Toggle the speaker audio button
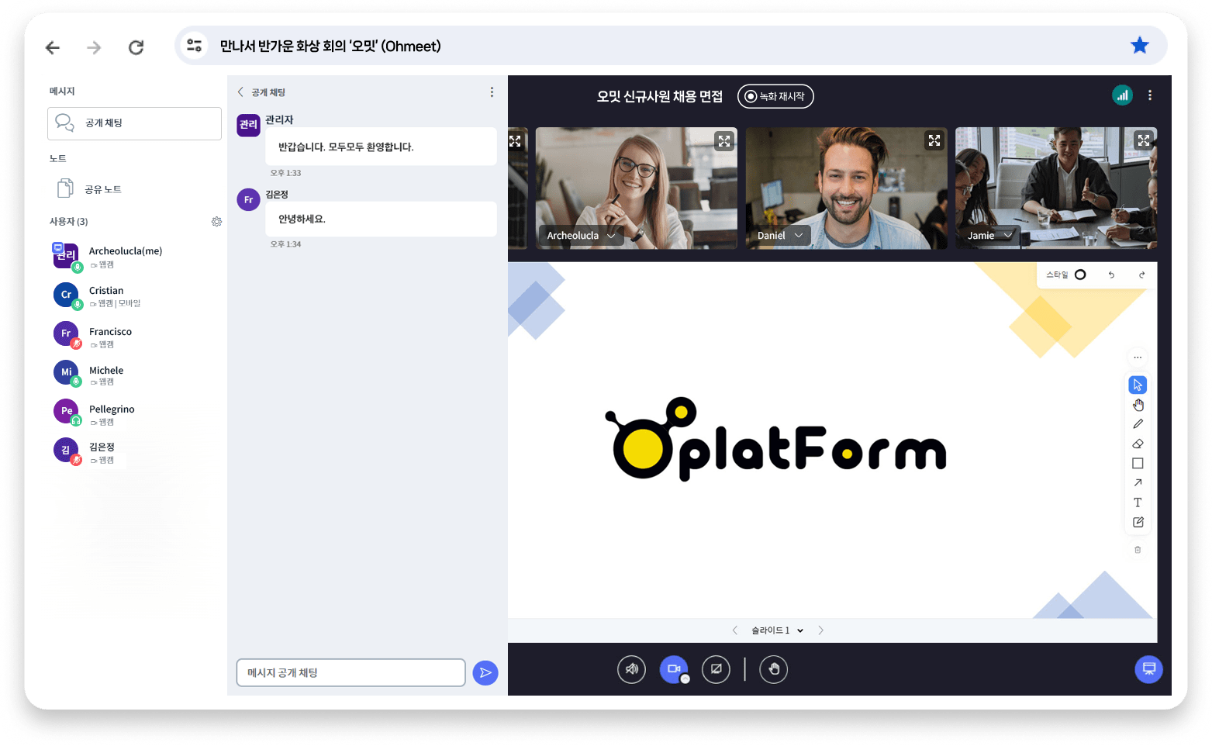The width and height of the screenshot is (1212, 746). (x=631, y=669)
